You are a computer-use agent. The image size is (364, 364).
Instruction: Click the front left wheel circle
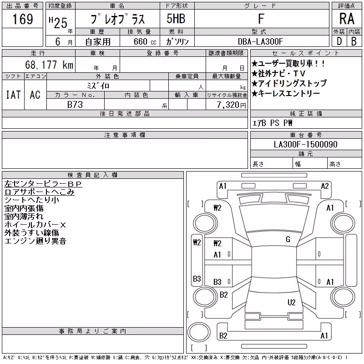point(205,224)
